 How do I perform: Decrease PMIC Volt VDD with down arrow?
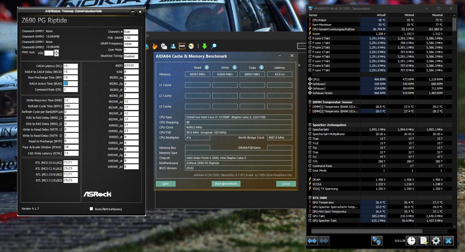point(56,54)
